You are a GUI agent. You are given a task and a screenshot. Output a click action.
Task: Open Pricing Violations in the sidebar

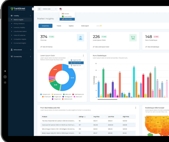pos(19,24)
